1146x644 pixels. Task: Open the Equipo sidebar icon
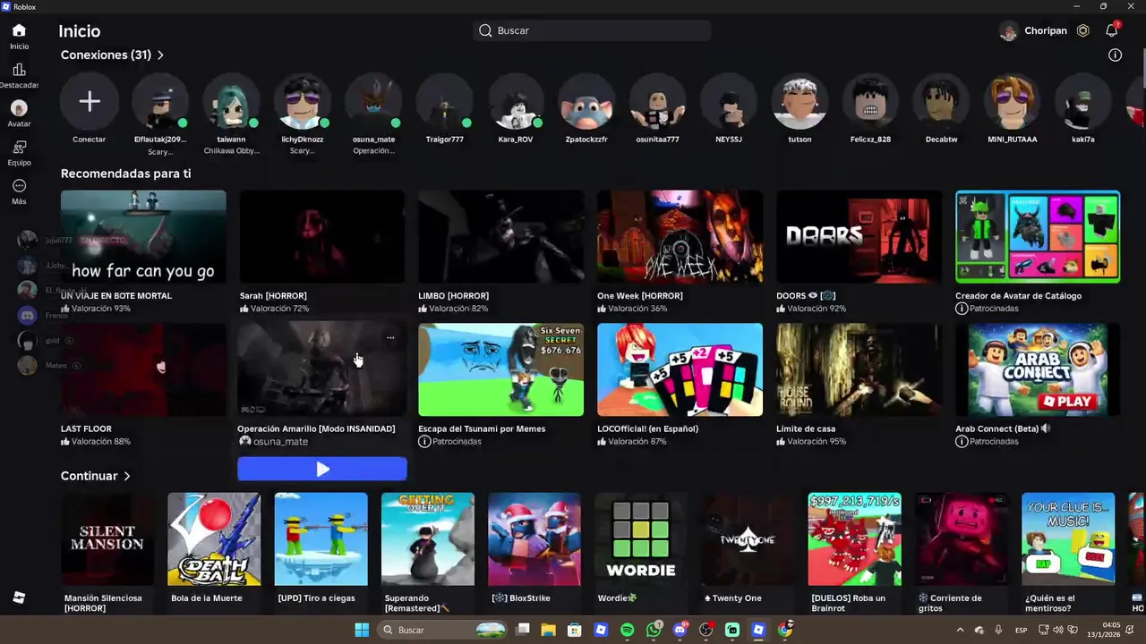(x=19, y=147)
